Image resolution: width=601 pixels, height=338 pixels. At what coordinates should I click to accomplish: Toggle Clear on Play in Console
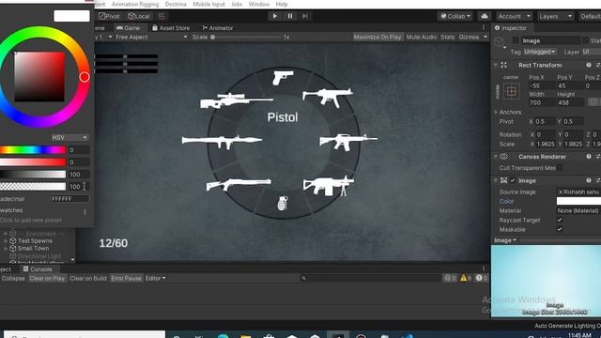(47, 278)
